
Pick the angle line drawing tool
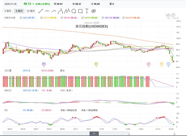tap(54, 11)
